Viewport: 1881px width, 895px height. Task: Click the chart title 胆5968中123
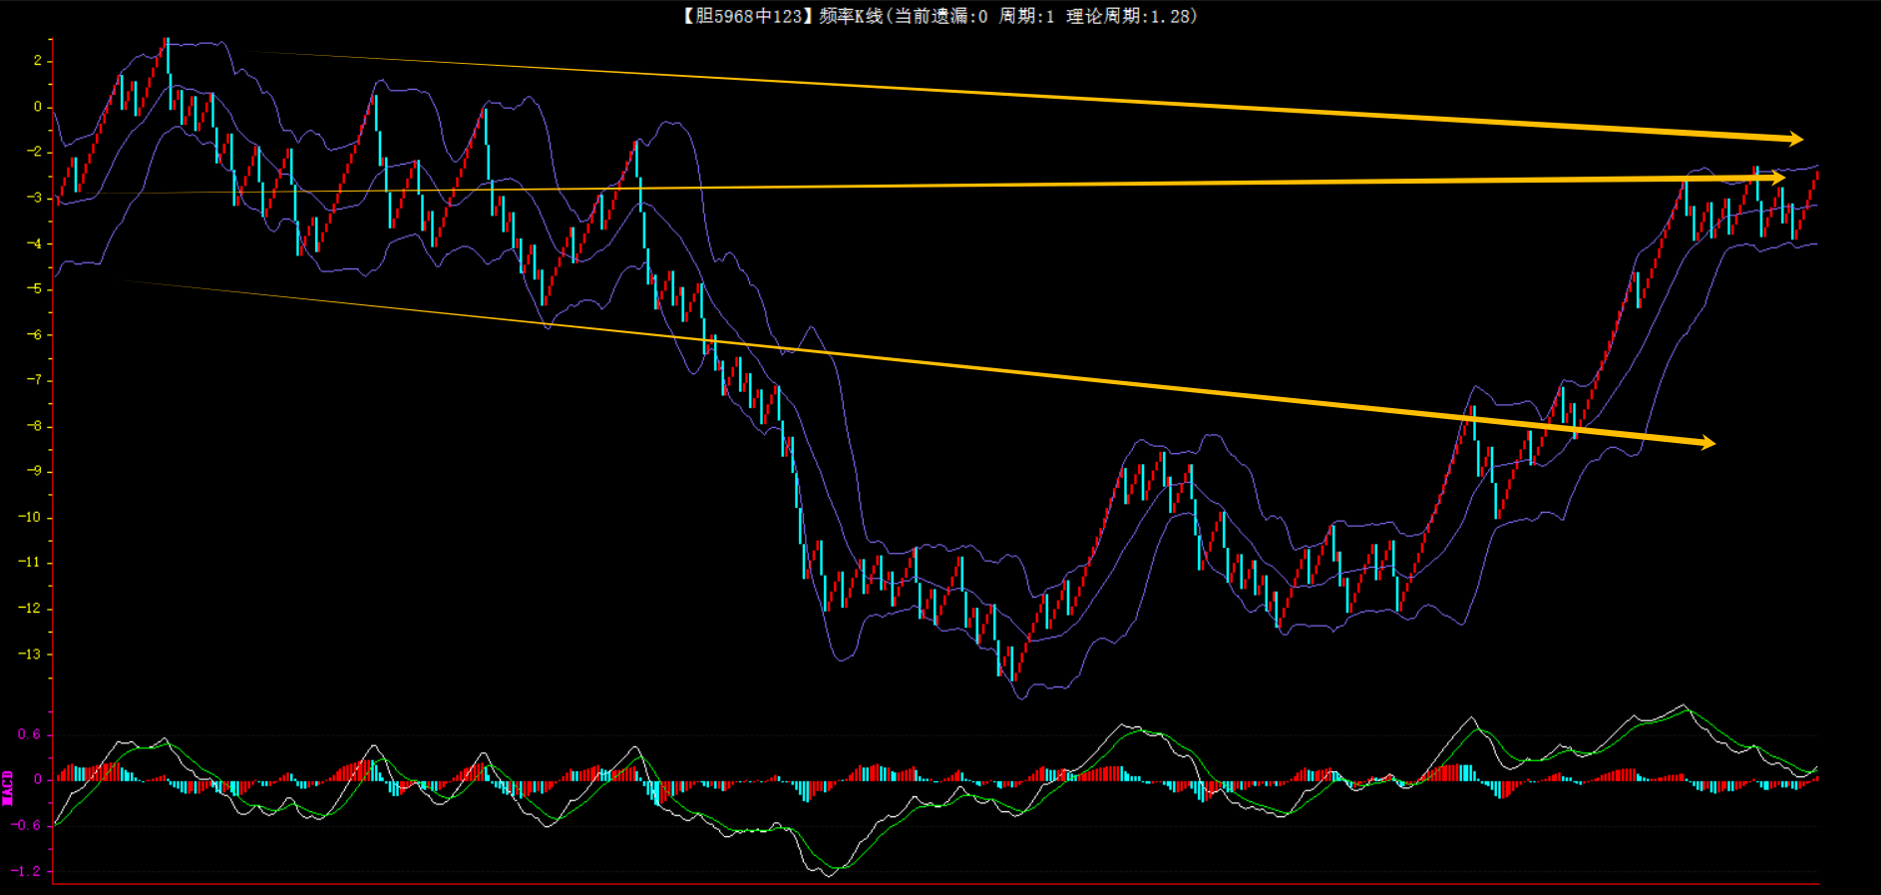tap(748, 16)
